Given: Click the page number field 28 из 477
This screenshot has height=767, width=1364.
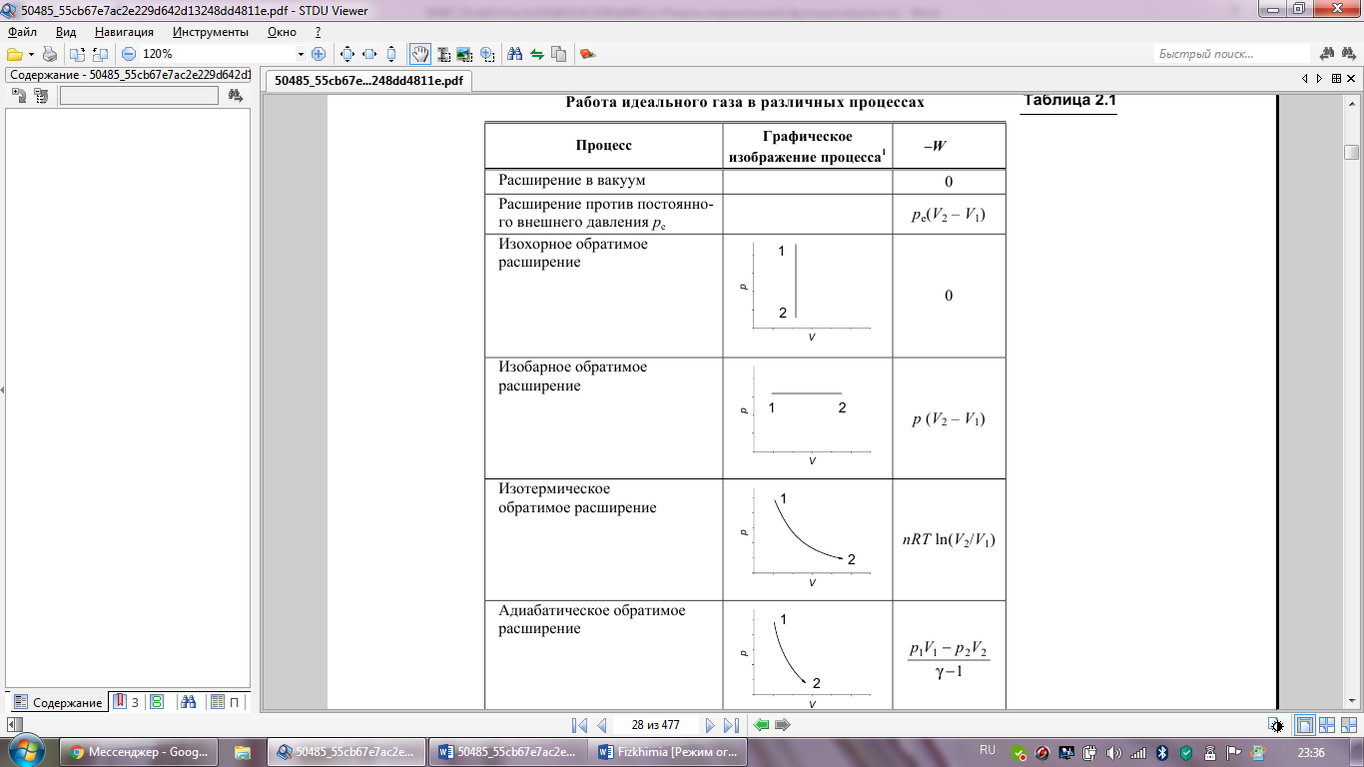Looking at the screenshot, I should tap(655, 726).
